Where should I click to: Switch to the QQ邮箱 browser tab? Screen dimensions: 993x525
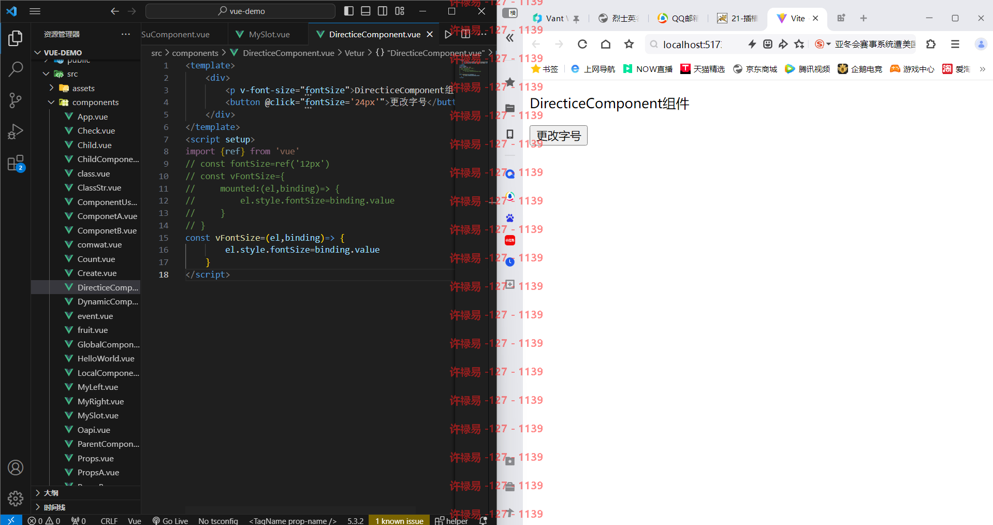678,18
